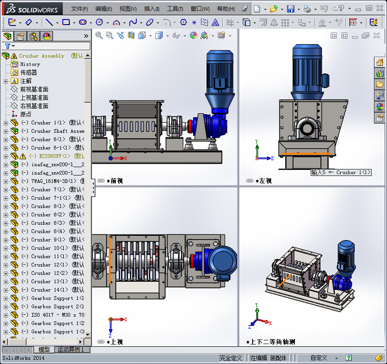
Task: Click the Zoom to Fit icon
Action: pos(99,35)
